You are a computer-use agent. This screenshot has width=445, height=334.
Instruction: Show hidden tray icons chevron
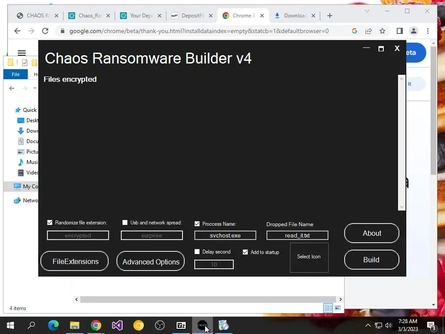[x=368, y=325]
